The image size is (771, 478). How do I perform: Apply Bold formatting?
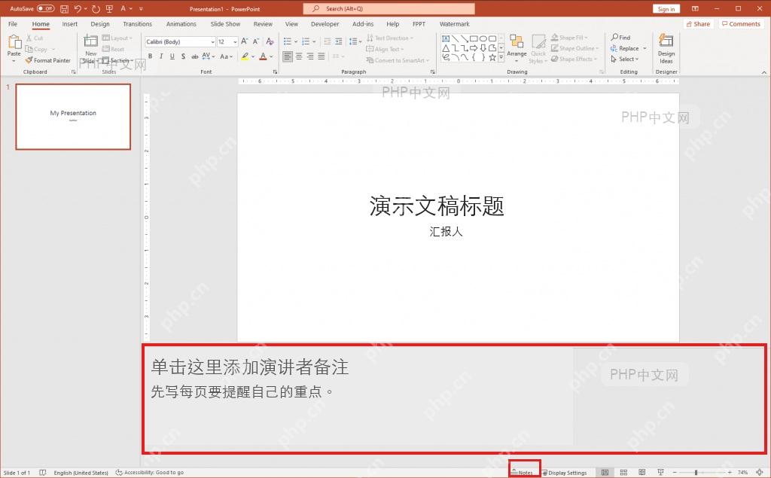(150, 56)
